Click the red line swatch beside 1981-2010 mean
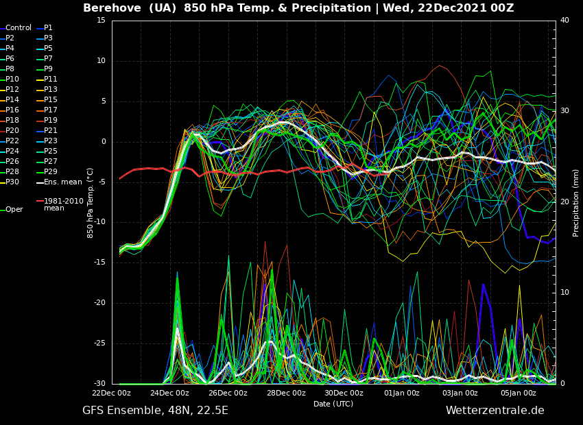 click(x=40, y=202)
